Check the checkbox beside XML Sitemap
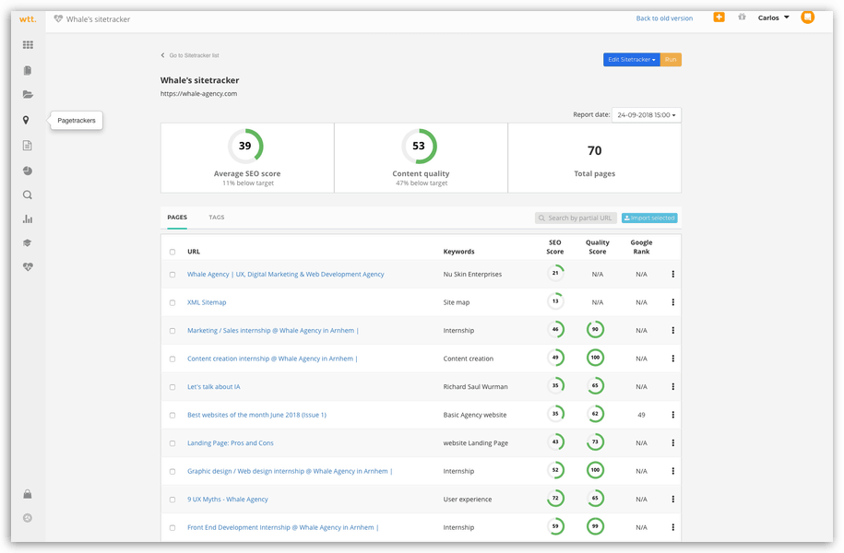Viewport: 844px width, 553px height. click(172, 301)
